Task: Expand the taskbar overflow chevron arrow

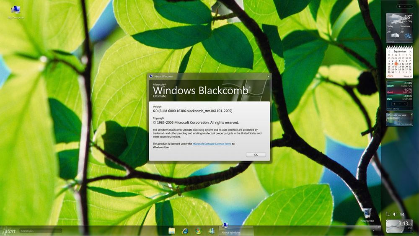Action: point(373,231)
